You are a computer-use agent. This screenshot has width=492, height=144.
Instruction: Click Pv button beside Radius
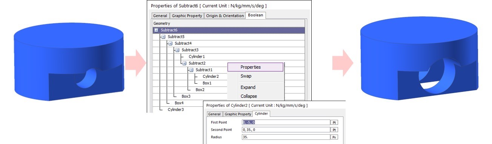click(334, 137)
